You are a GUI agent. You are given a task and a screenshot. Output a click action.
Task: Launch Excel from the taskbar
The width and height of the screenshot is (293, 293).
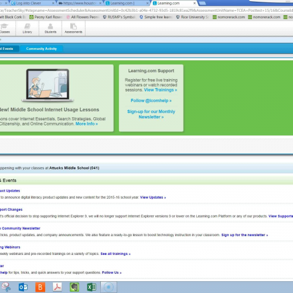tap(91, 287)
